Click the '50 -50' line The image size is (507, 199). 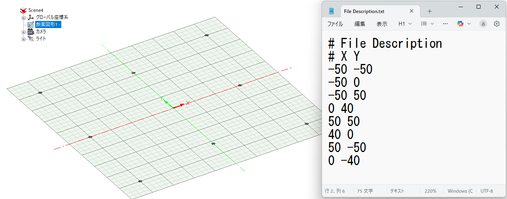pyautogui.click(x=347, y=147)
